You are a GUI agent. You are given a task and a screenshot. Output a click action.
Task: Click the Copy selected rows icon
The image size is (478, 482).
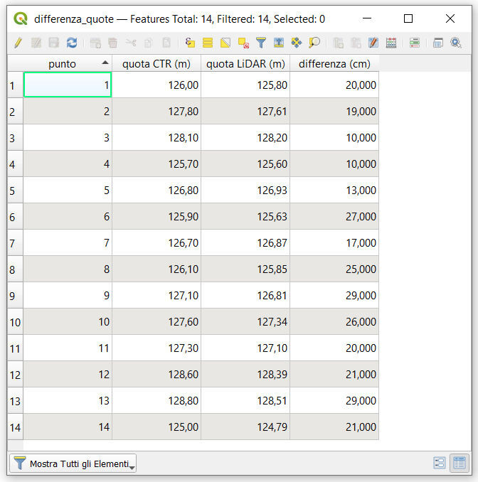(149, 43)
